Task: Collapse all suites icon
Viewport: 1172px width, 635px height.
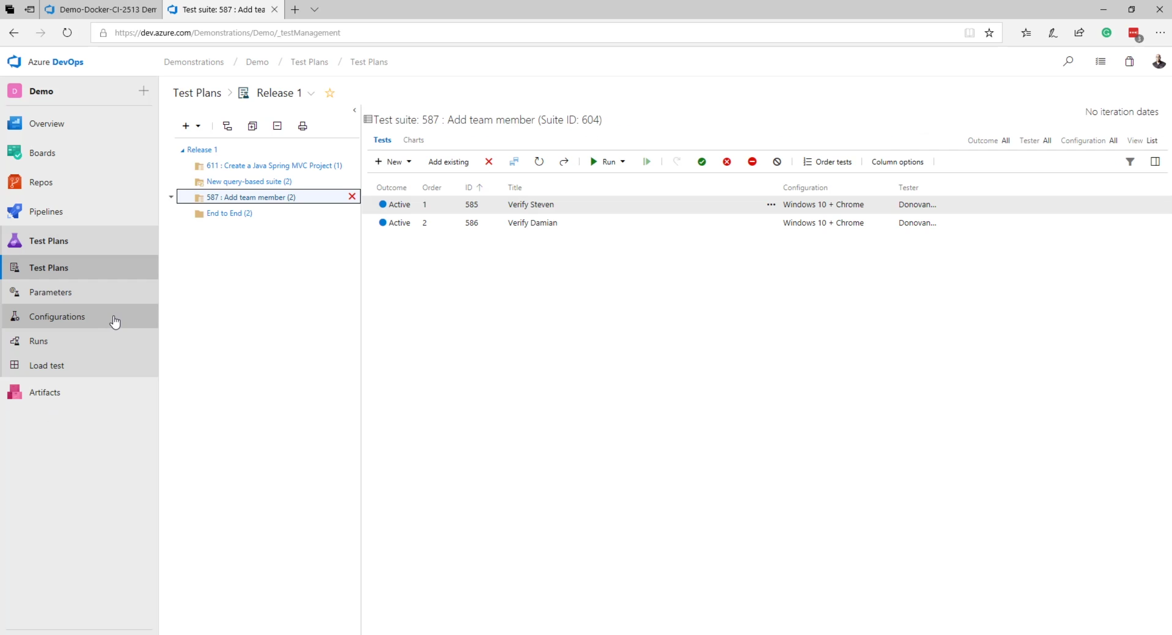Action: [277, 126]
